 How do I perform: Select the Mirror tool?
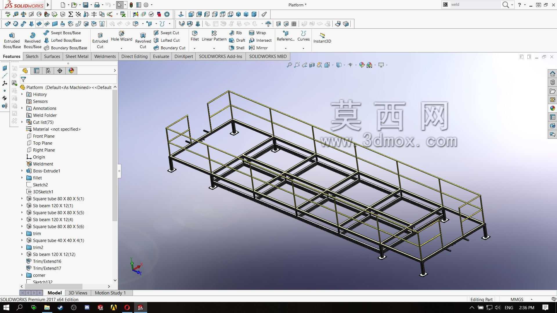tap(258, 48)
